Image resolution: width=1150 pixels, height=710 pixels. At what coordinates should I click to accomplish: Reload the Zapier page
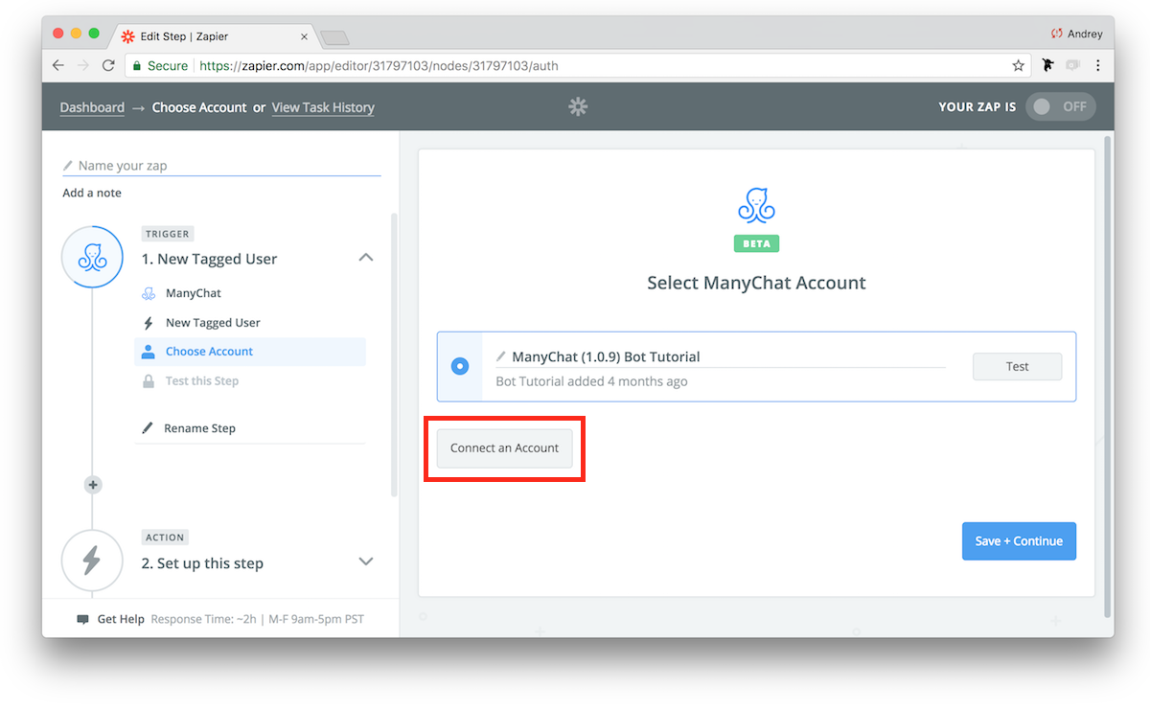coord(108,65)
